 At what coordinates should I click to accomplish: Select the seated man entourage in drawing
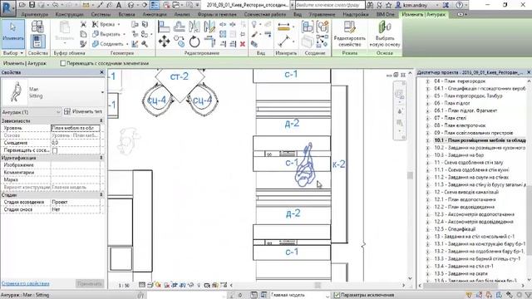305,165
